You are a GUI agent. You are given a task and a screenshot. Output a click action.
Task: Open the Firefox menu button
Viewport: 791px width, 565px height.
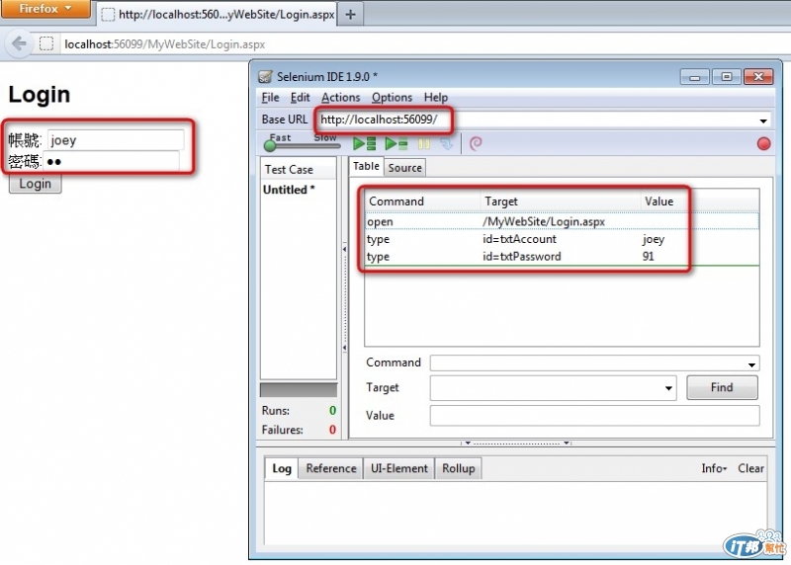[45, 9]
